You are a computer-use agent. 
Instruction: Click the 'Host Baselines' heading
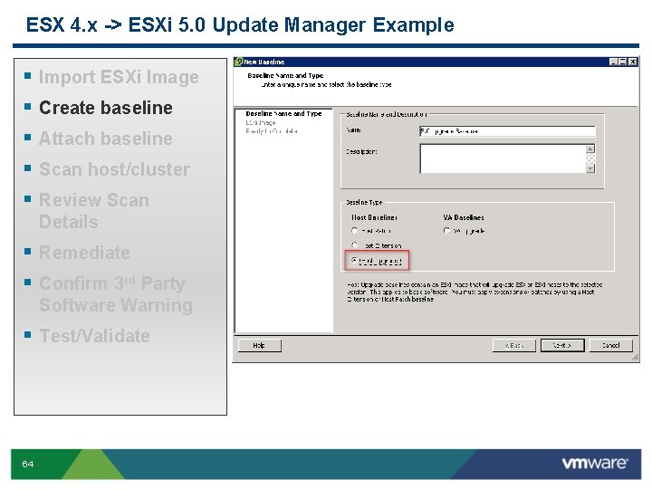click(x=374, y=217)
